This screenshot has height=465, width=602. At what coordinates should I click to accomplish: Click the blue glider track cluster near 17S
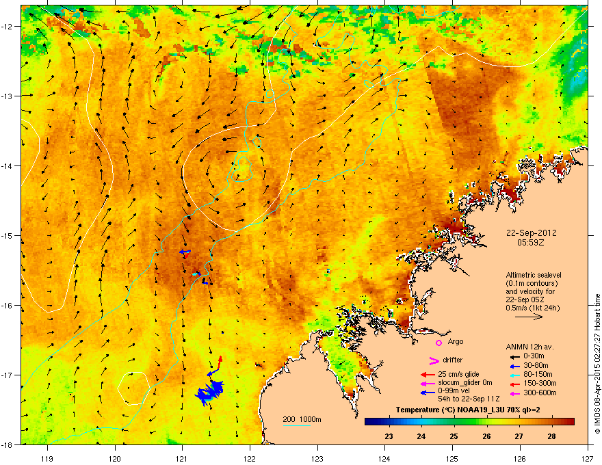click(x=209, y=393)
